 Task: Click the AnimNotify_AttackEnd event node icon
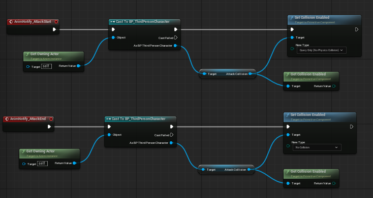[7, 119]
